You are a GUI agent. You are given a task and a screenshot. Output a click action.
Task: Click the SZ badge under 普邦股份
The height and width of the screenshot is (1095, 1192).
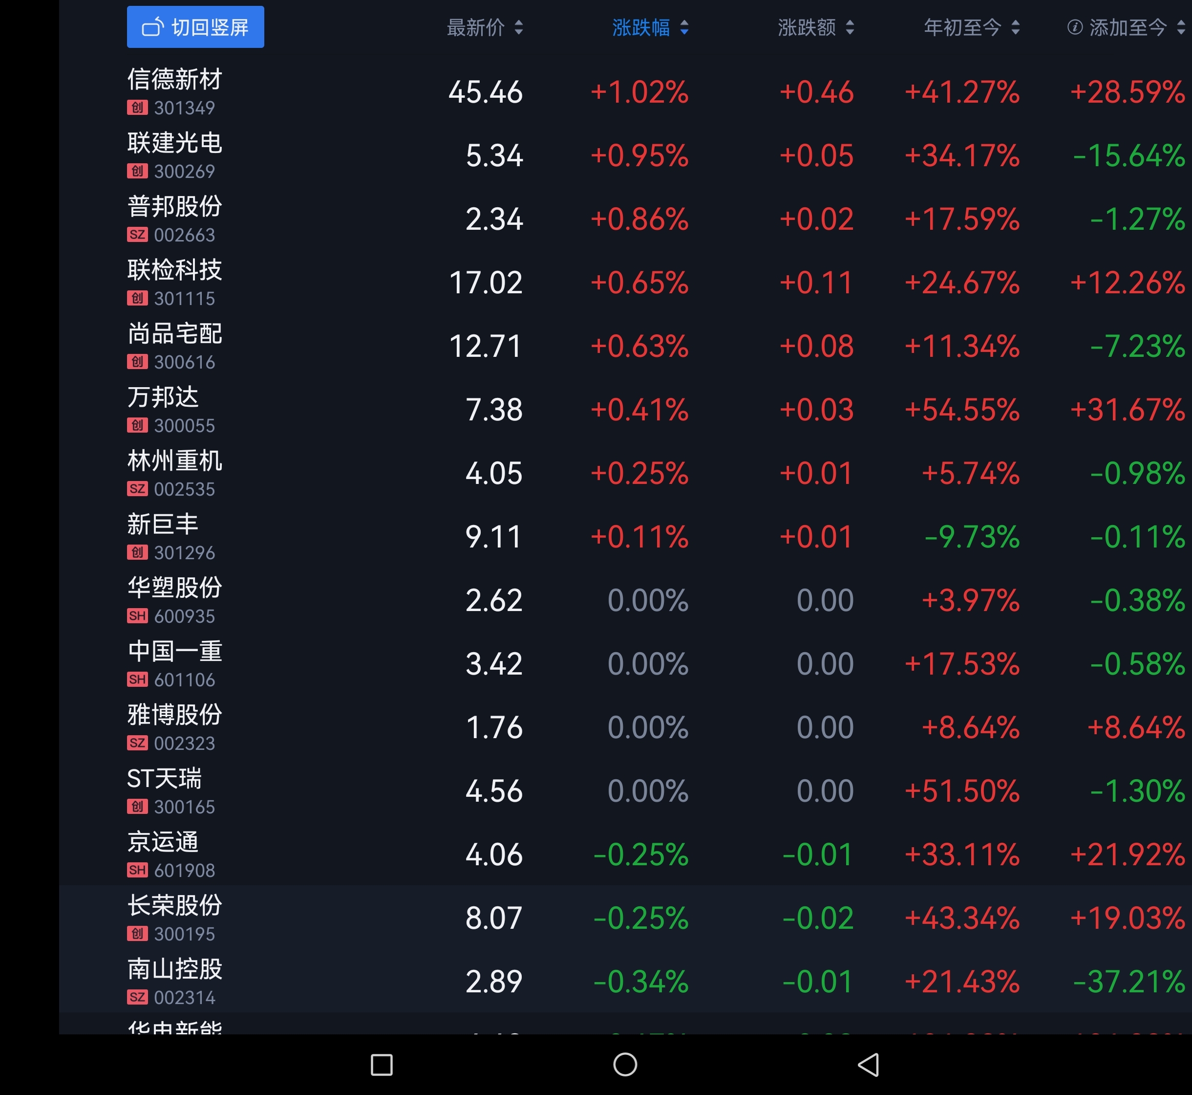click(137, 235)
